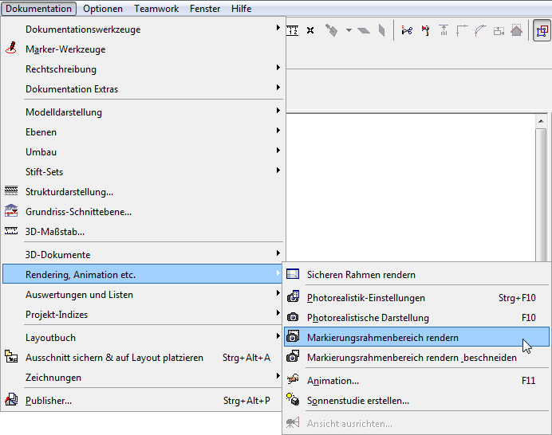Click camera icon beside Markierungsrahmenbereich rendern _beschneiden

293,356
